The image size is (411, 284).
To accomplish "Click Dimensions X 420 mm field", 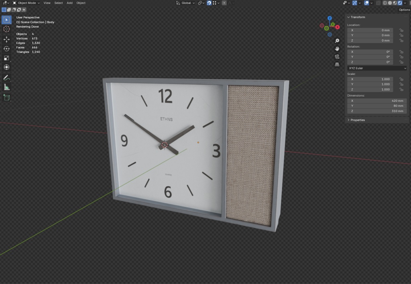I will 377,101.
